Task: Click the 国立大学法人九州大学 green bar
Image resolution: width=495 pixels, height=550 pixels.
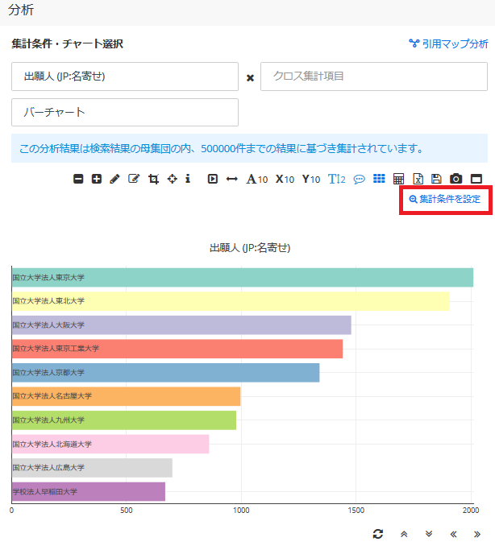Action: click(x=124, y=420)
